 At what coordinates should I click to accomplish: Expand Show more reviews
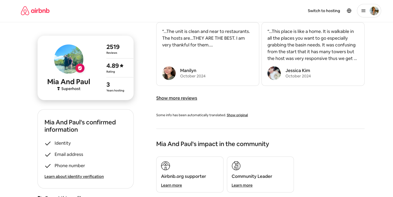(x=177, y=98)
